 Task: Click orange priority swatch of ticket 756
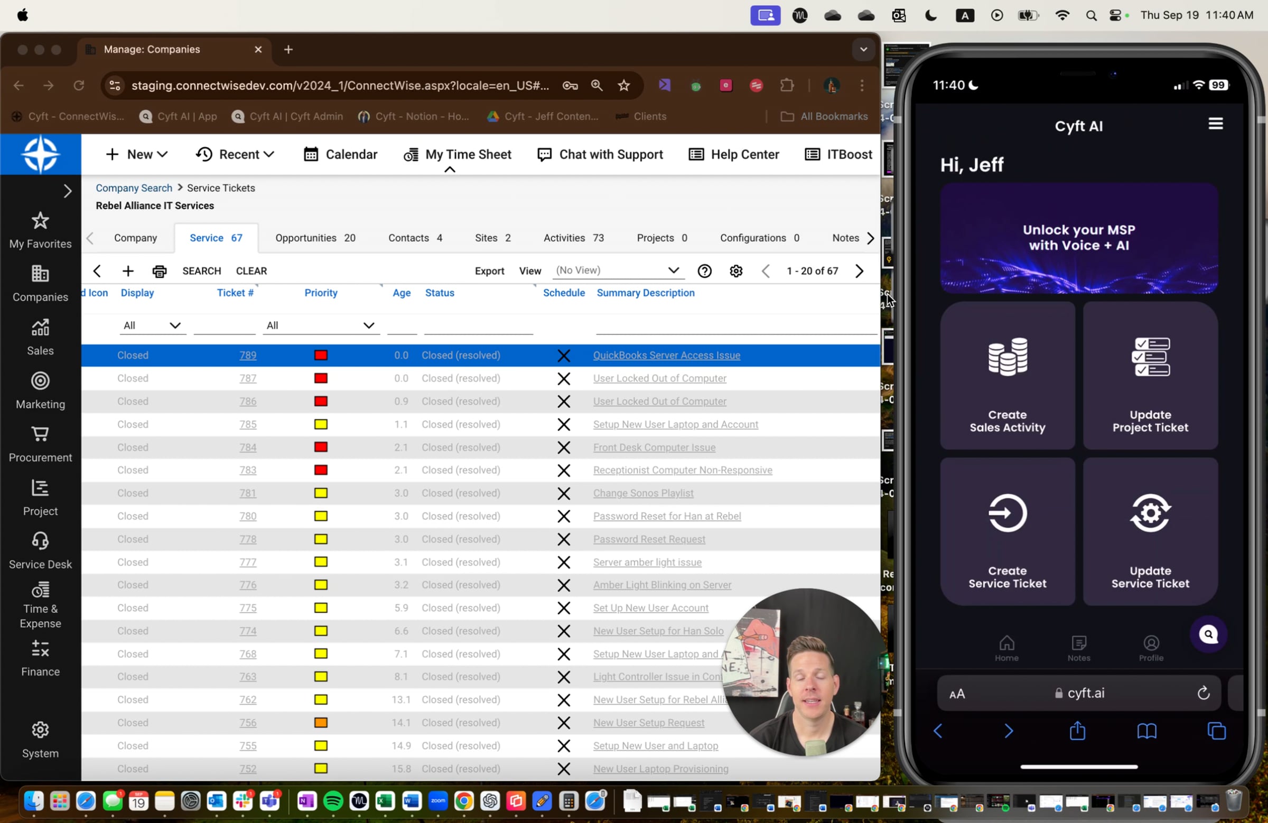(x=320, y=723)
